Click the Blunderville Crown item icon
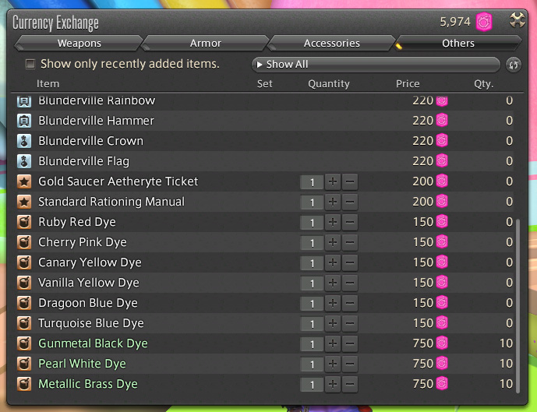This screenshot has width=537, height=412. pyautogui.click(x=24, y=141)
